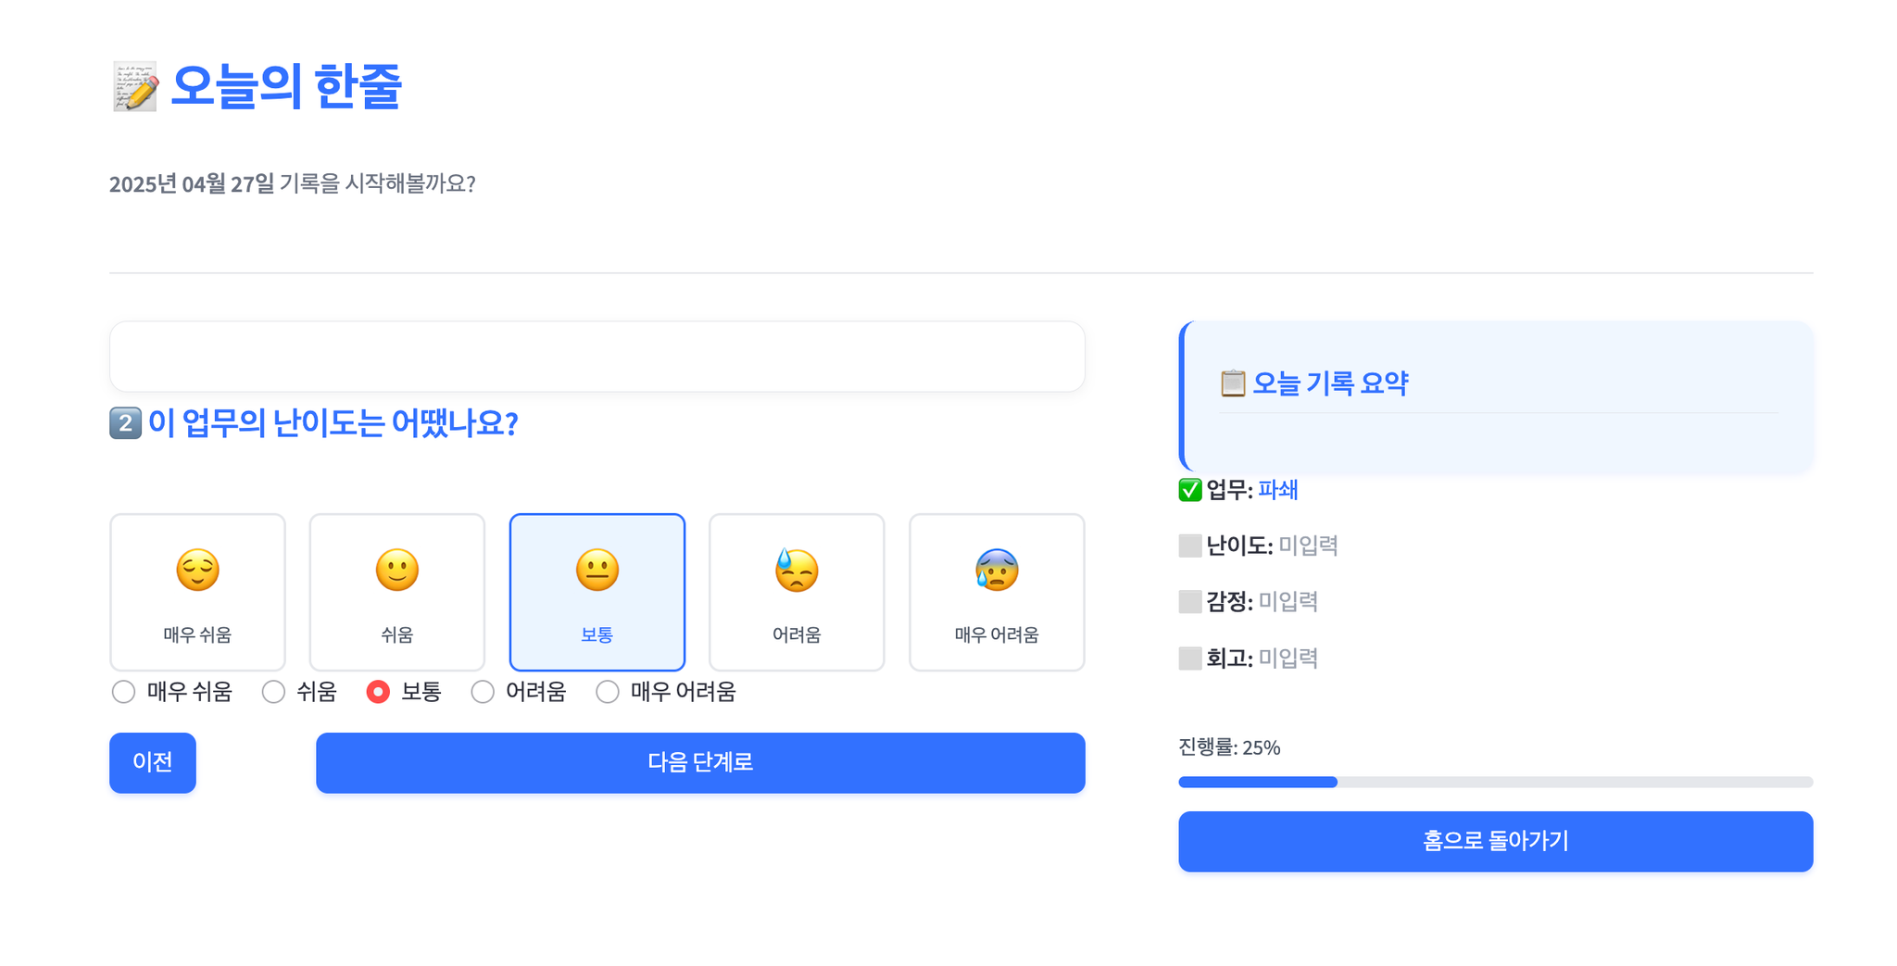Select the 어려움 radio button
Viewport: 1897px width, 966px height.
point(483,692)
